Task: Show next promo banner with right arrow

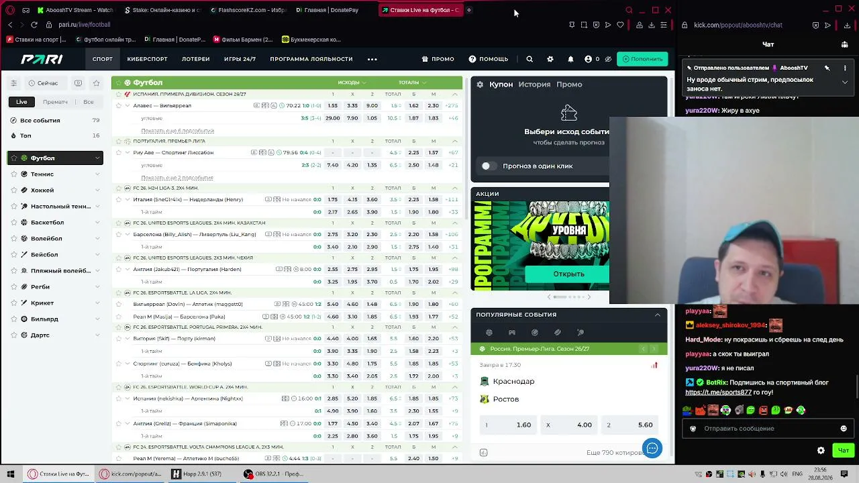Action: (x=589, y=297)
